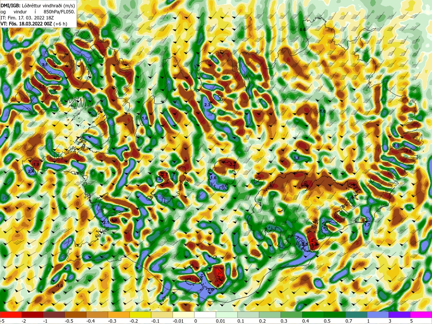Pick the purple legend swatch above 3
This screenshot has width=432, height=324.
(399, 314)
